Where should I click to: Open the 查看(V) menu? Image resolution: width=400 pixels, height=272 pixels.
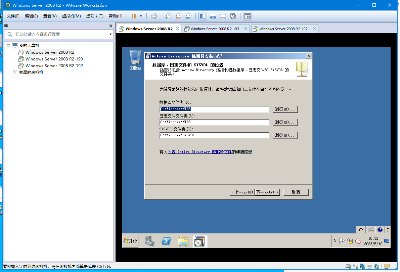click(x=50, y=16)
